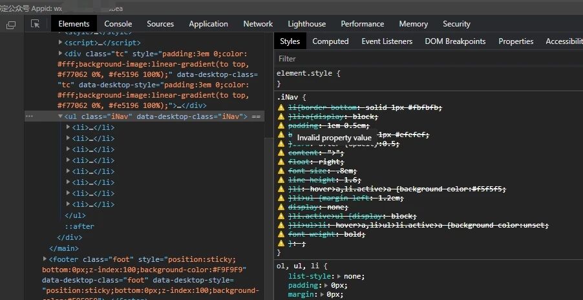This screenshot has width=583, height=300.
Task: Click warning icon beside margin-left 1.2em rule
Action: [281, 198]
